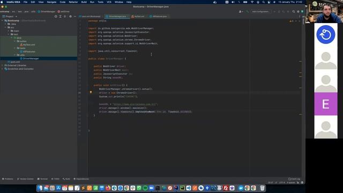Click the intention light bulb in gutter
The image size is (343, 193).
point(91,92)
